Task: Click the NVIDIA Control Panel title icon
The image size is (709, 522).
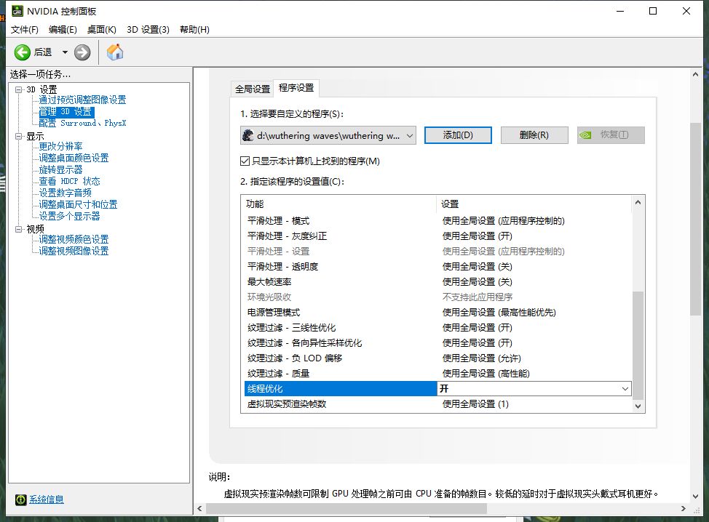Action: click(x=17, y=11)
